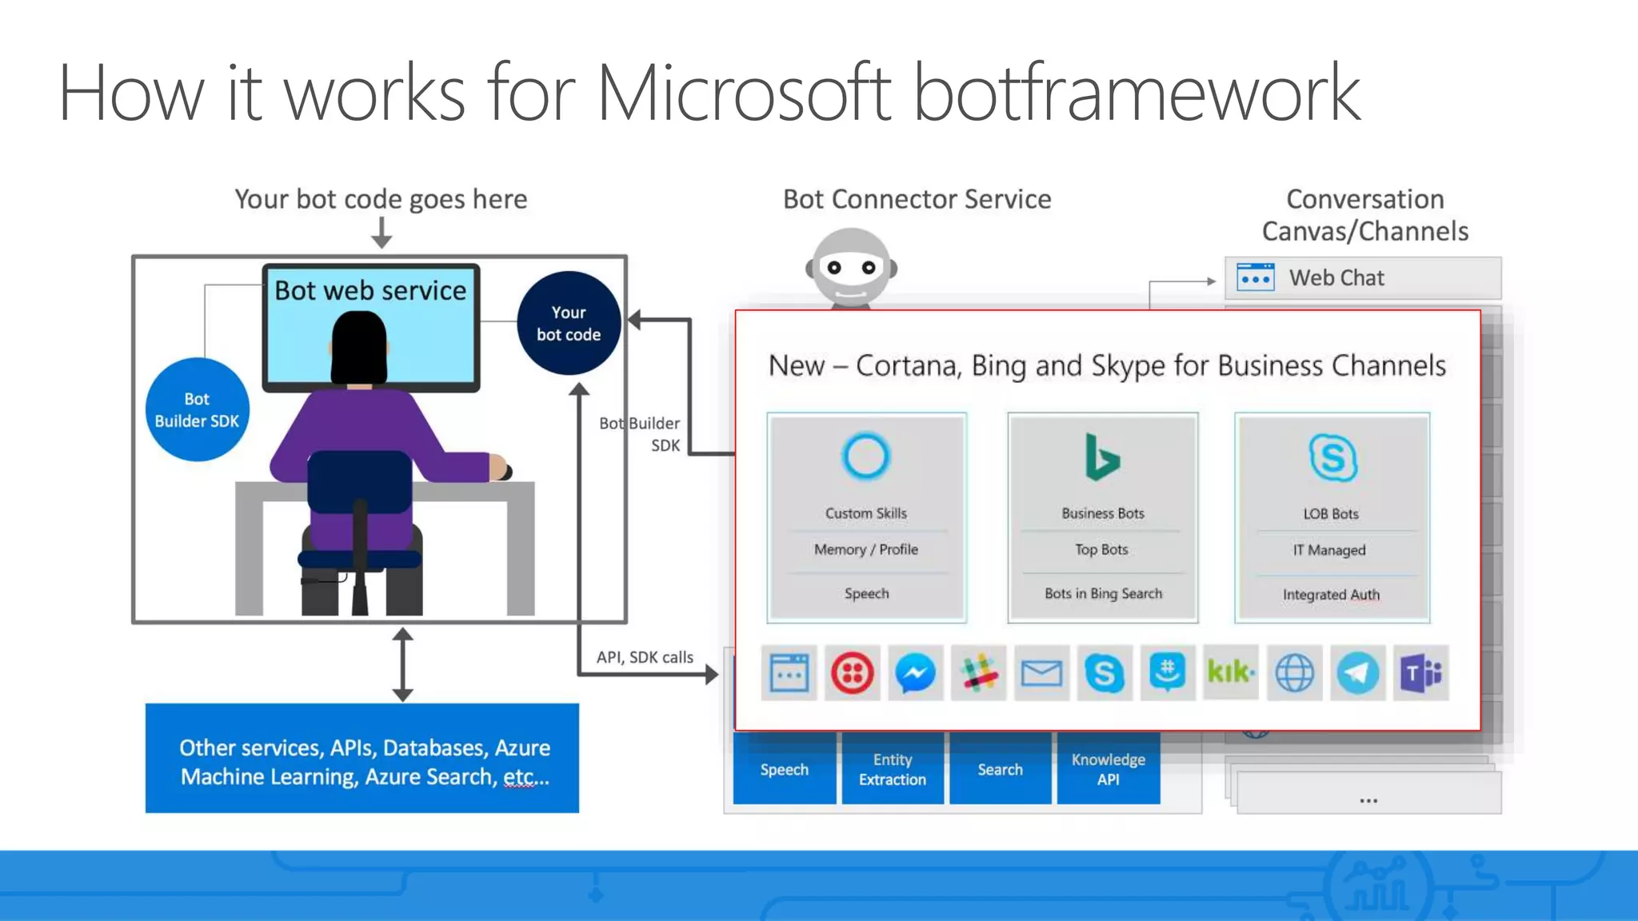Screen dimensions: 1638x921
Task: Click the Bot Builder SDK circle
Action: coord(197,409)
